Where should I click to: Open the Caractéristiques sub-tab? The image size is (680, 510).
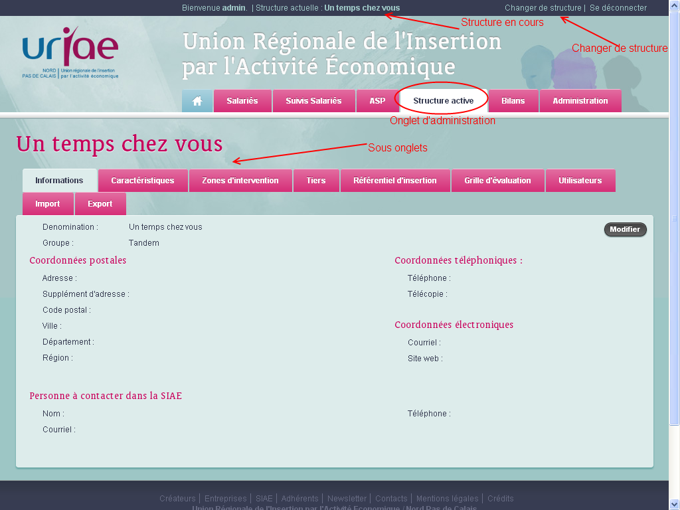coord(143,181)
